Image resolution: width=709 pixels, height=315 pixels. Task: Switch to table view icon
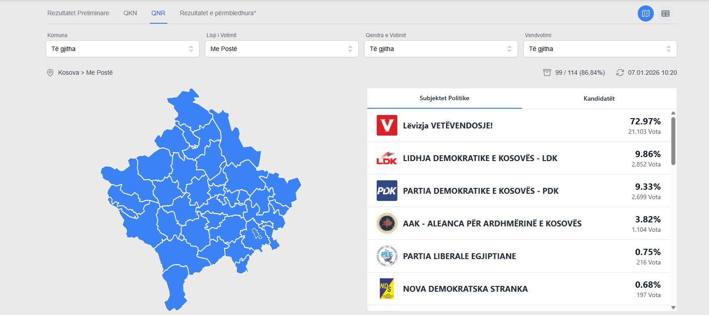666,13
